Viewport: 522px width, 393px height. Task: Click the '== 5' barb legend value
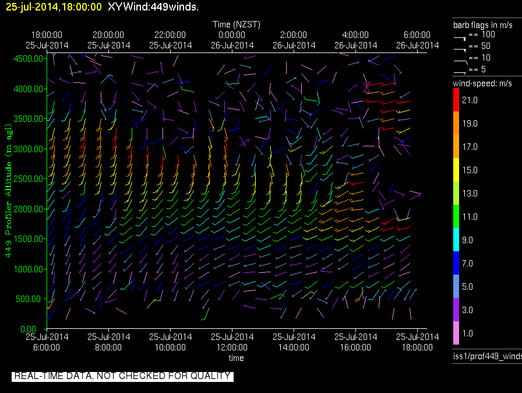(x=477, y=69)
